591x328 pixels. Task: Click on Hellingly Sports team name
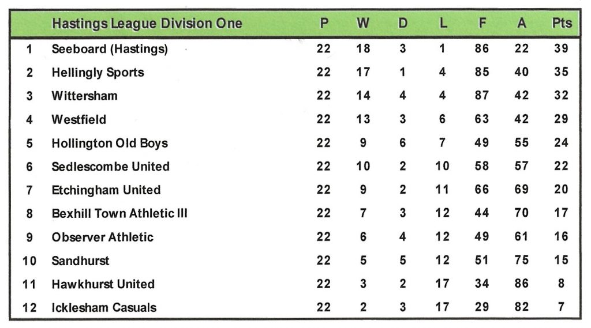[x=98, y=73]
